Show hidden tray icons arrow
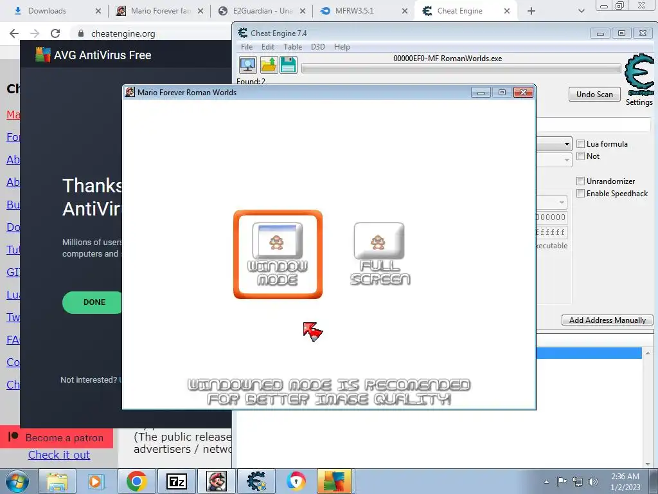Screen dimensions: 658x494 tap(546, 482)
